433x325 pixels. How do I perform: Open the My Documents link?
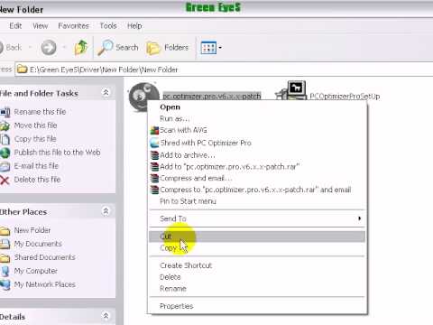click(38, 244)
